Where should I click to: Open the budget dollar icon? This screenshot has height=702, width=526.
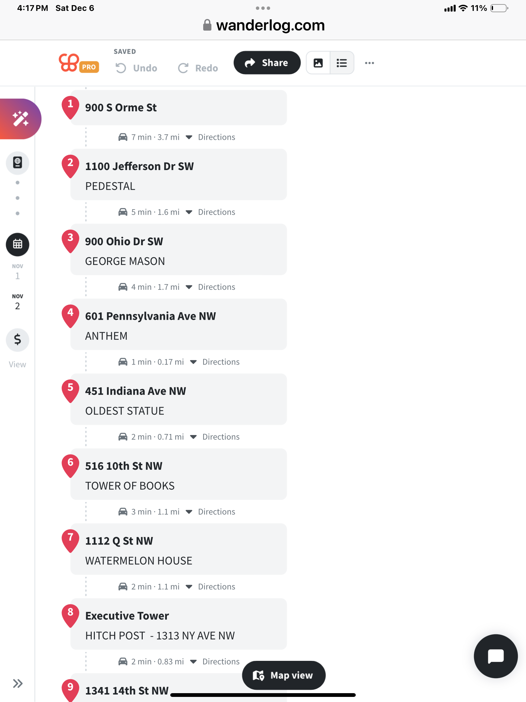click(x=17, y=339)
